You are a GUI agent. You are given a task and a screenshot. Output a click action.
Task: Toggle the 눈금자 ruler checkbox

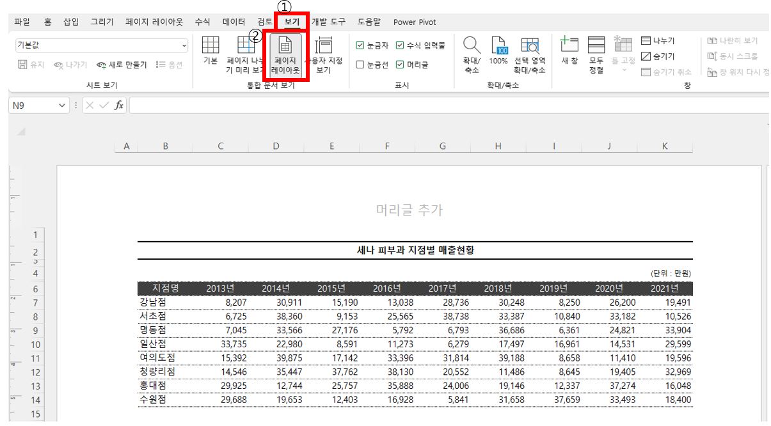(x=360, y=45)
